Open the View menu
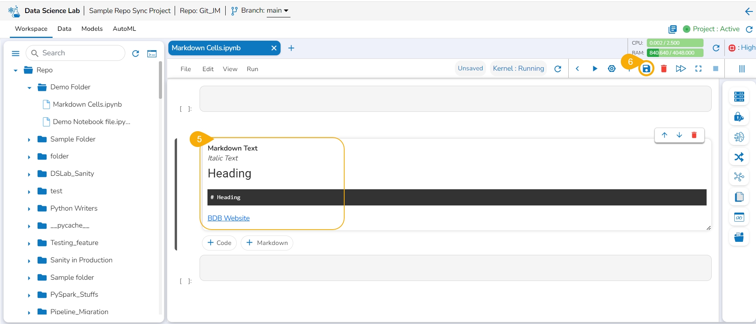This screenshot has height=324, width=756. (x=230, y=69)
